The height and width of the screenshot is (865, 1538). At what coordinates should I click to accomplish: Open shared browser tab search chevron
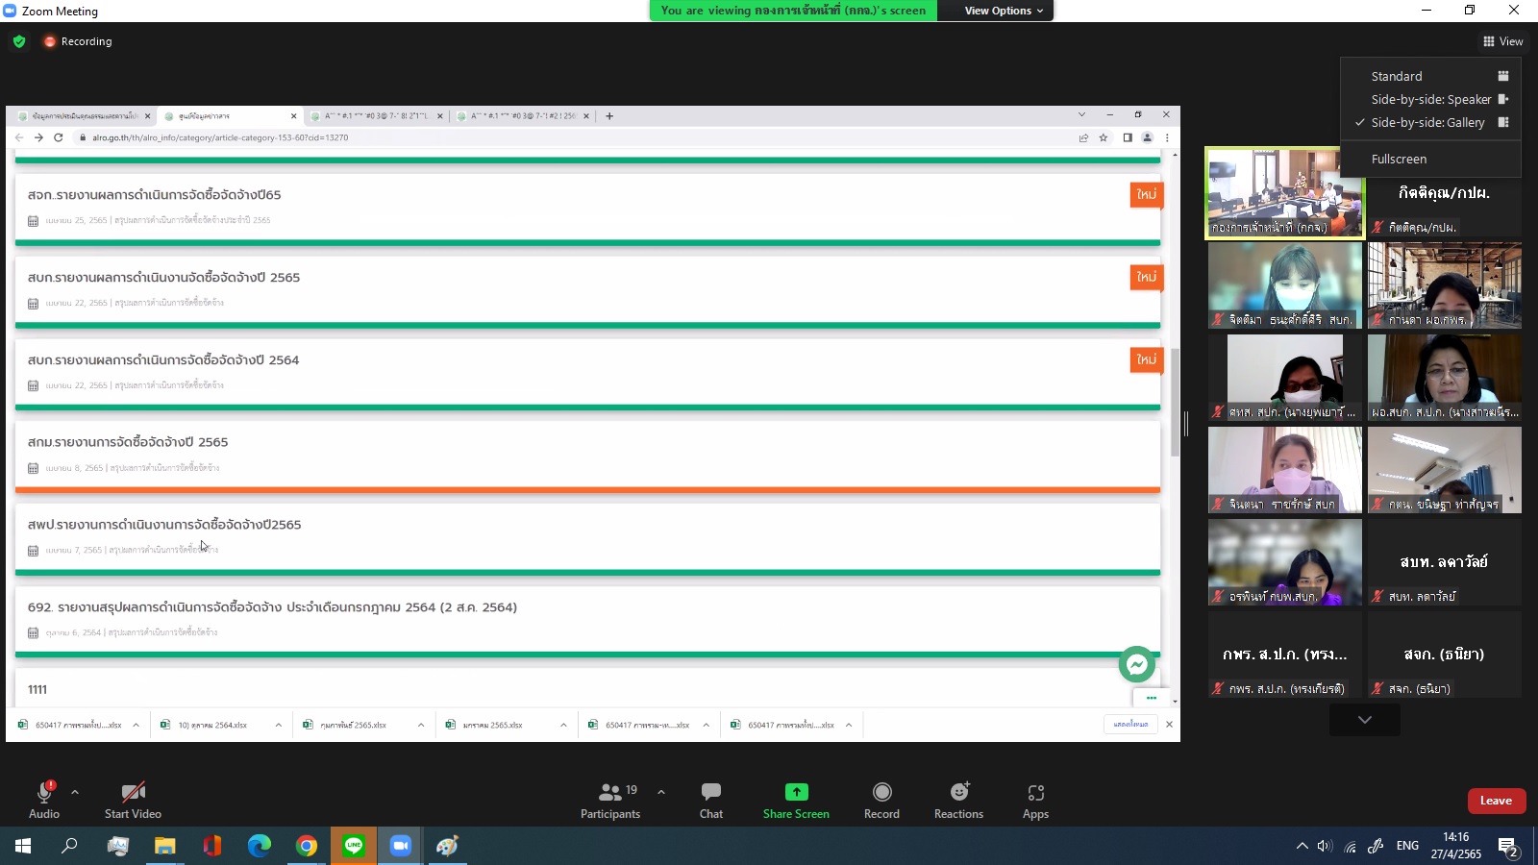(x=1081, y=114)
